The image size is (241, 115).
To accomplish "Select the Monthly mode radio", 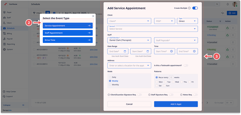I will (x=110, y=85).
